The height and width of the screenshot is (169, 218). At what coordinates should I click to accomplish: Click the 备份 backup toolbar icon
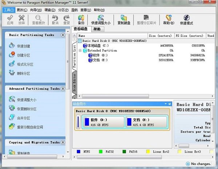[81, 19]
